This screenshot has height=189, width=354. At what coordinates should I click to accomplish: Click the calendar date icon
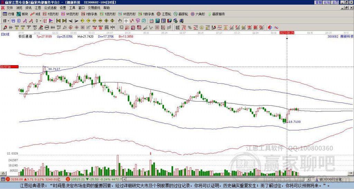click(151, 21)
